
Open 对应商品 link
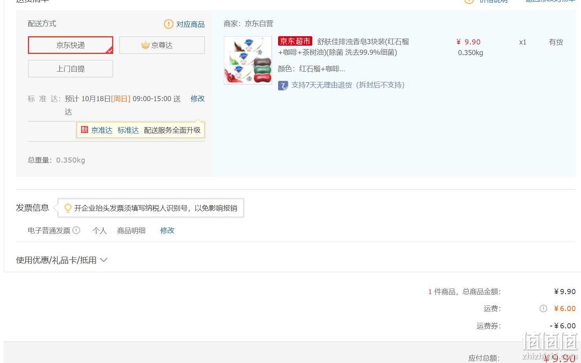click(190, 24)
